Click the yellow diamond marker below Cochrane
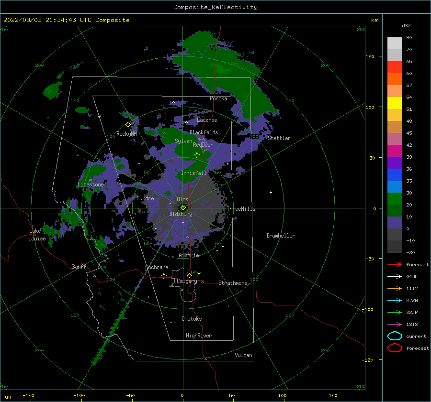The image size is (431, 402). pos(164,276)
